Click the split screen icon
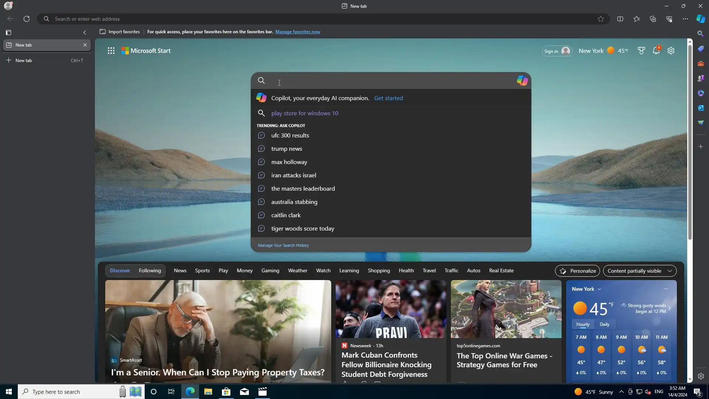The height and width of the screenshot is (399, 709). click(x=620, y=19)
